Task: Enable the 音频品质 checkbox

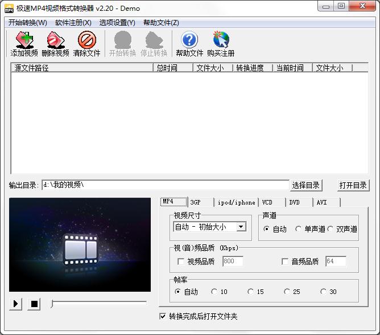Action: point(285,262)
